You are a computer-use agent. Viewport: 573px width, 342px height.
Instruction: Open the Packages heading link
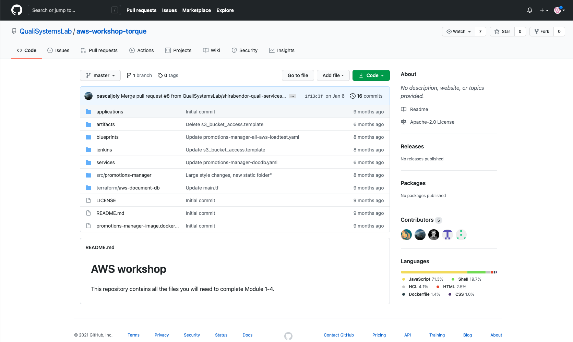[x=413, y=183]
